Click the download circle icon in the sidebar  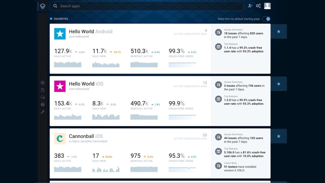43,82
